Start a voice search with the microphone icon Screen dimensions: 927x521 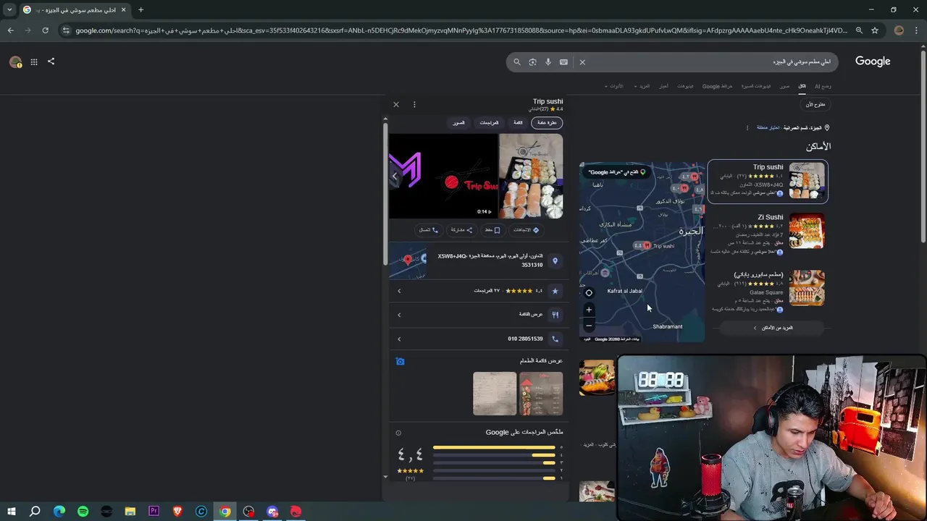click(x=548, y=62)
